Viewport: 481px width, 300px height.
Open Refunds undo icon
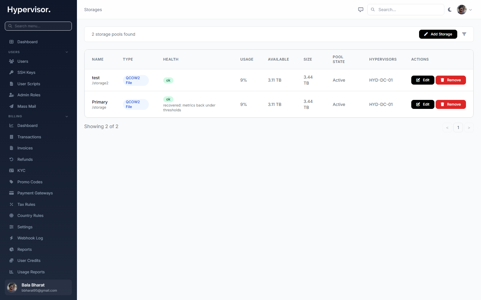11,159
